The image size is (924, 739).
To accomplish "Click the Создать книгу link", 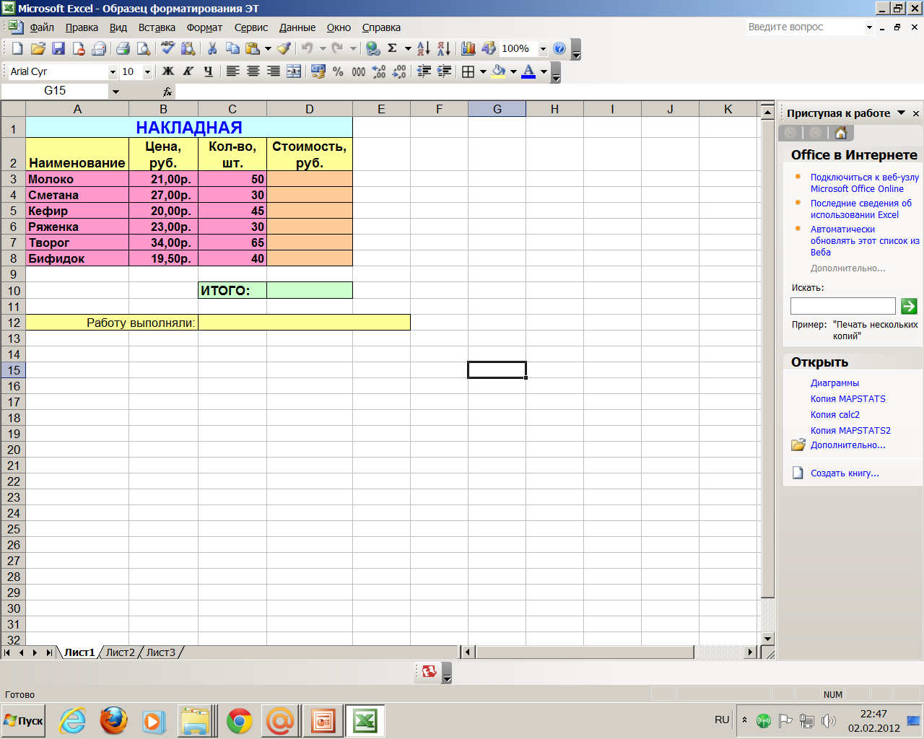I will (x=845, y=473).
